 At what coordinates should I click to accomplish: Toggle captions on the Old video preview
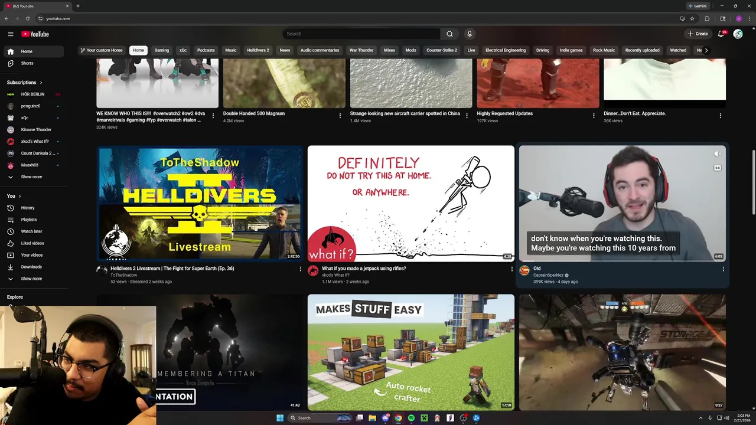pyautogui.click(x=717, y=168)
